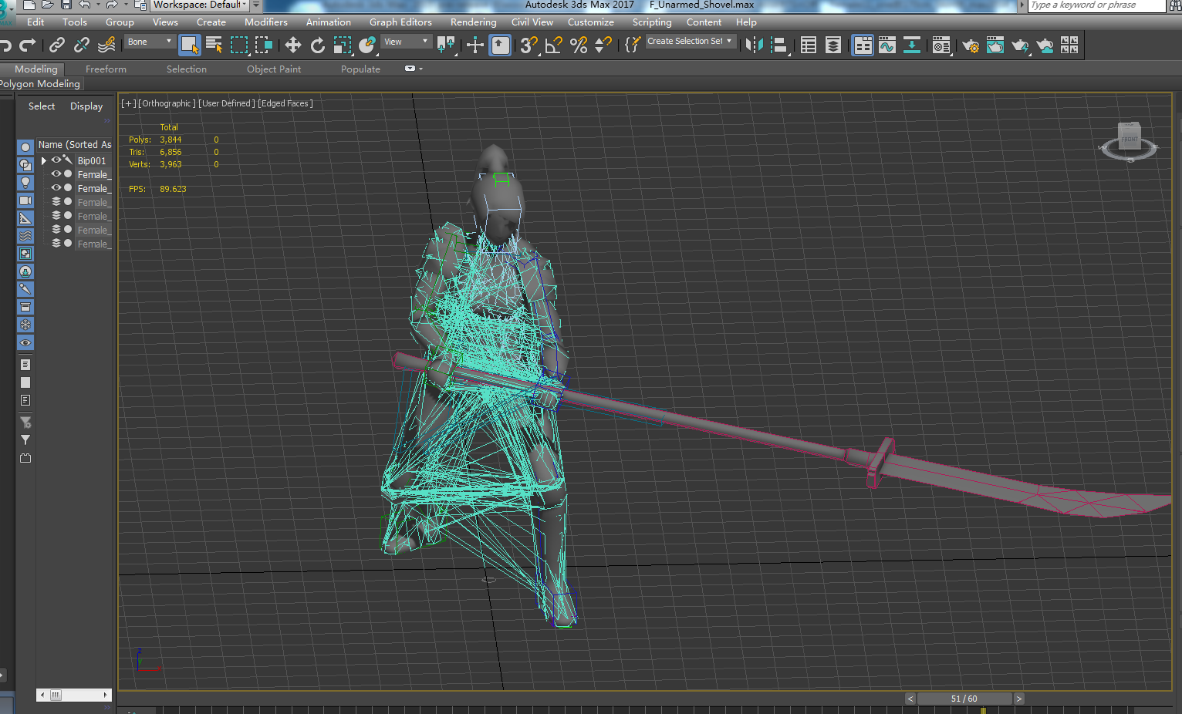Activate the Select and Link tool
The image size is (1182, 714).
coord(57,45)
